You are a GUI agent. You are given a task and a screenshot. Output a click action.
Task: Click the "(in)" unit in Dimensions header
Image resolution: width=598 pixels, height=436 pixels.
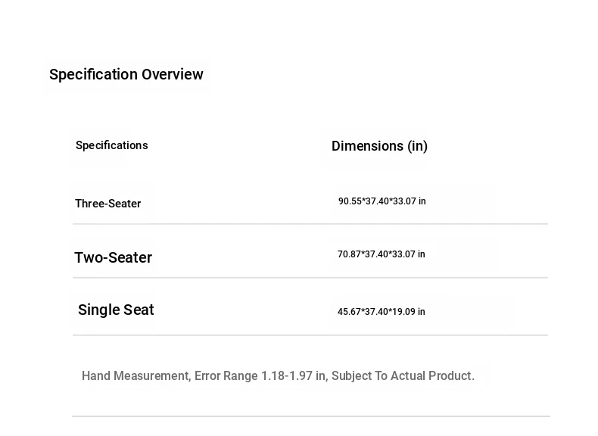[418, 146]
